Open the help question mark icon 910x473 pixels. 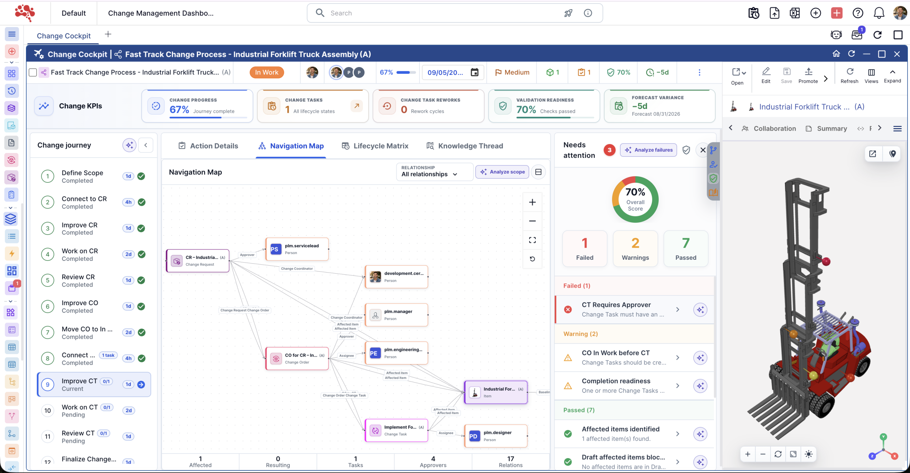click(858, 13)
